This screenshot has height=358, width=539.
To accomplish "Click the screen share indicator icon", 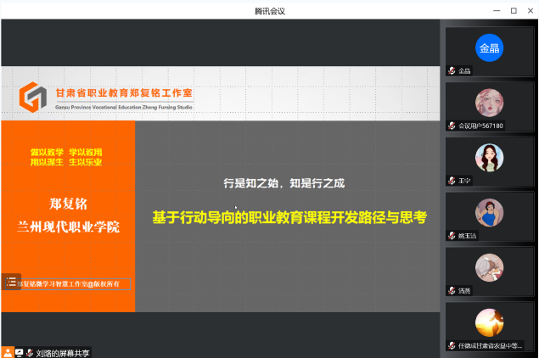I will (x=19, y=352).
